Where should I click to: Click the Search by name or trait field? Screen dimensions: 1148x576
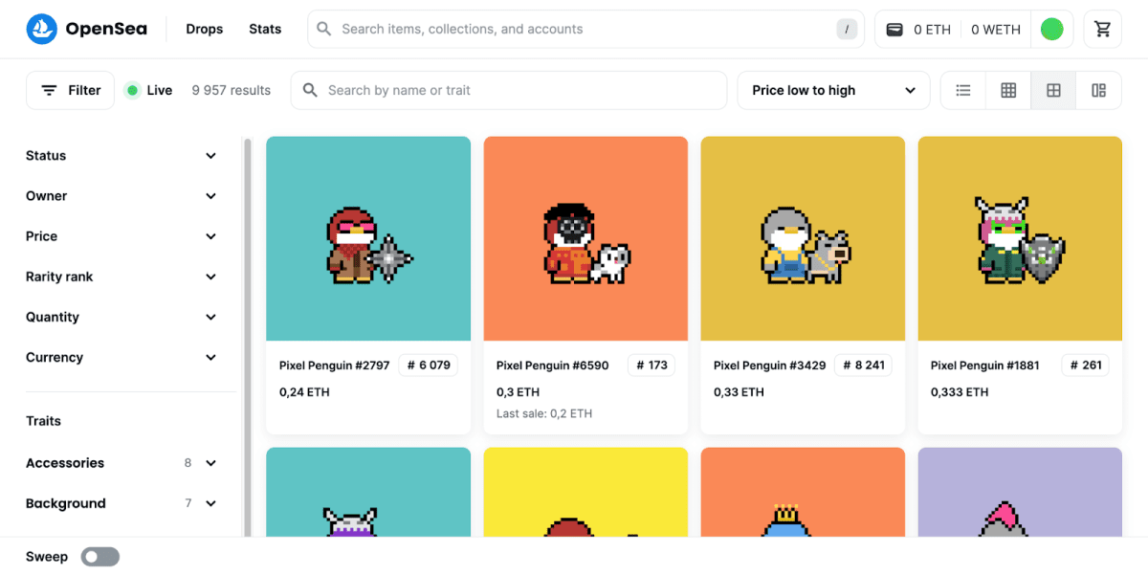click(x=509, y=90)
